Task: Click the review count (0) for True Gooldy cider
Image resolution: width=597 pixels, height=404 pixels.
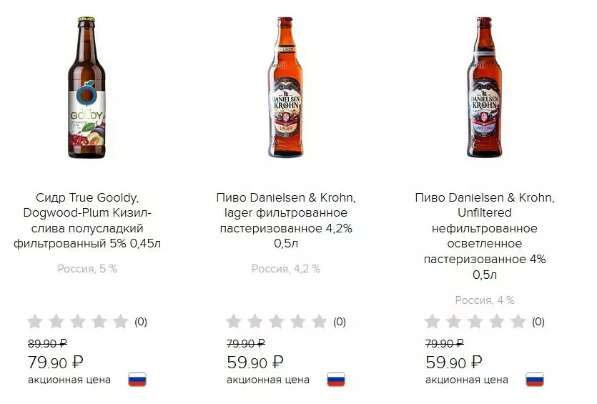Action: 141,322
